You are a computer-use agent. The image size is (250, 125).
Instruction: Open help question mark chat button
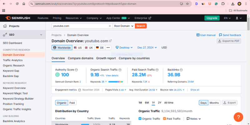[238, 117]
